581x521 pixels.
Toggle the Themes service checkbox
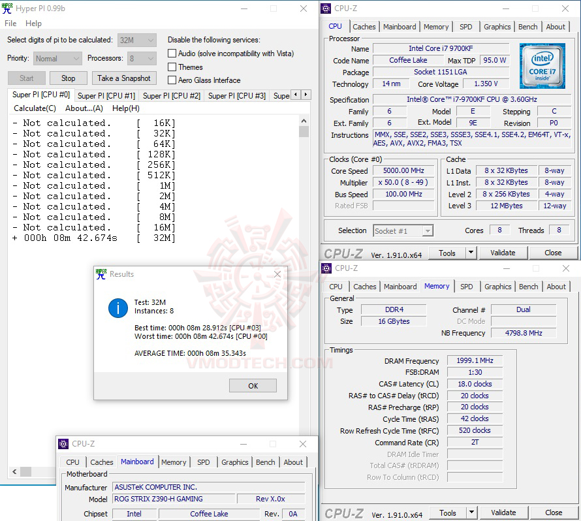pos(172,67)
